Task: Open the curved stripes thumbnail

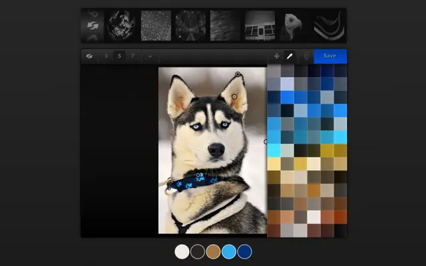Action: pos(328,26)
